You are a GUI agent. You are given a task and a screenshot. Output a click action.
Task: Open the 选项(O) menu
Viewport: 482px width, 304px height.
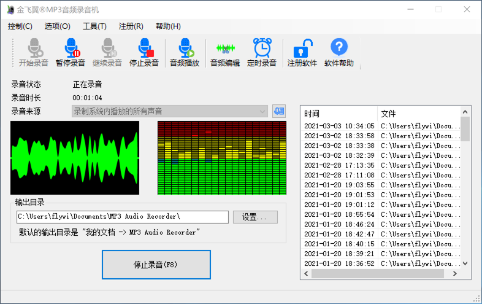click(58, 26)
